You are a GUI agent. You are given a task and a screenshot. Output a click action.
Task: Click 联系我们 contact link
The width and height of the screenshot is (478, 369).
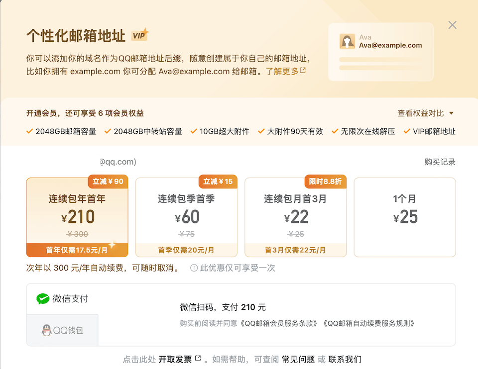[345, 359]
